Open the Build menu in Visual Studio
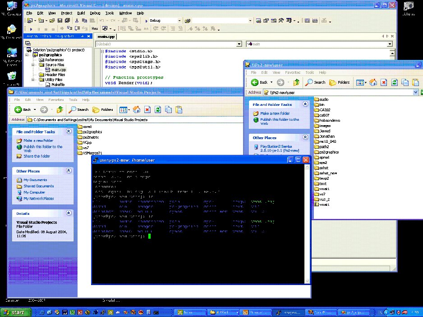This screenshot has width=423, height=317. pos(81,13)
